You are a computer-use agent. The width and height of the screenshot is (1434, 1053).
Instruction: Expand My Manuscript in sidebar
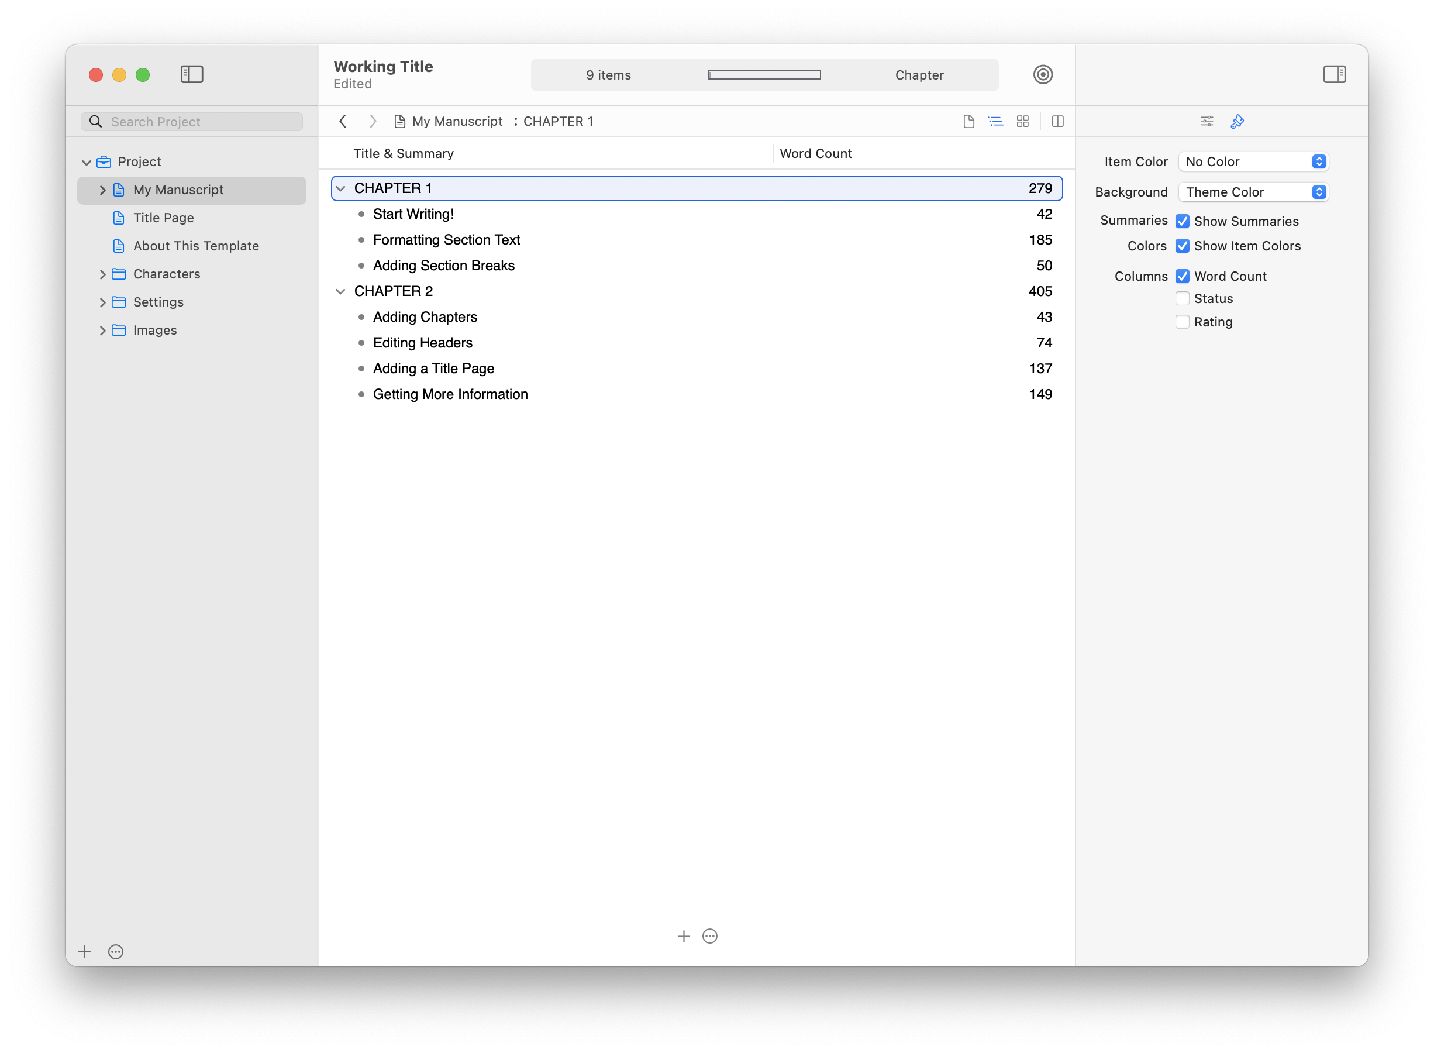click(102, 190)
